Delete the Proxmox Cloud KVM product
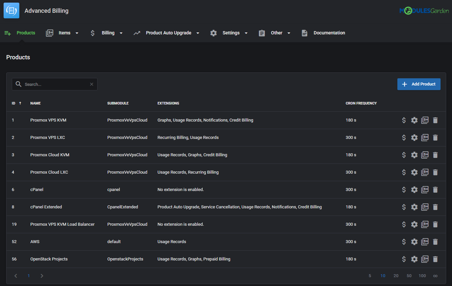The height and width of the screenshot is (286, 452). coord(435,155)
